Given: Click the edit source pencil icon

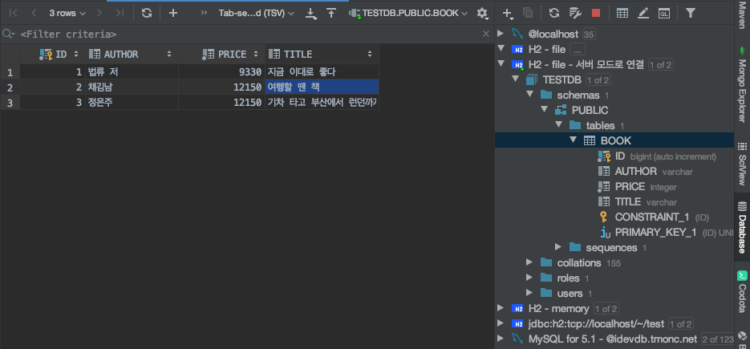Looking at the screenshot, I should point(643,13).
